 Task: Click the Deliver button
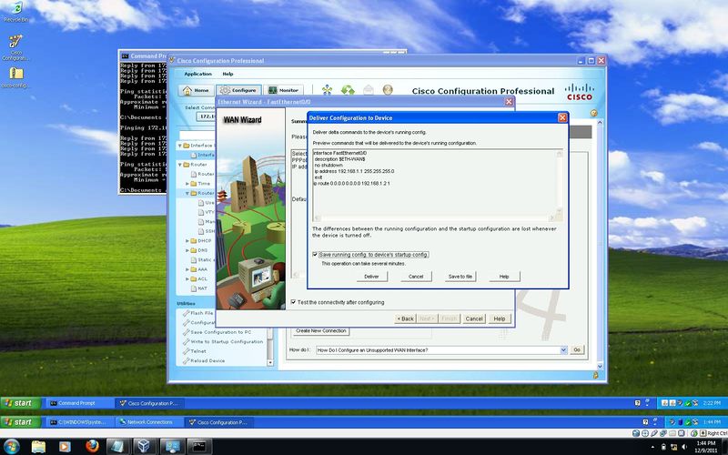tap(371, 277)
